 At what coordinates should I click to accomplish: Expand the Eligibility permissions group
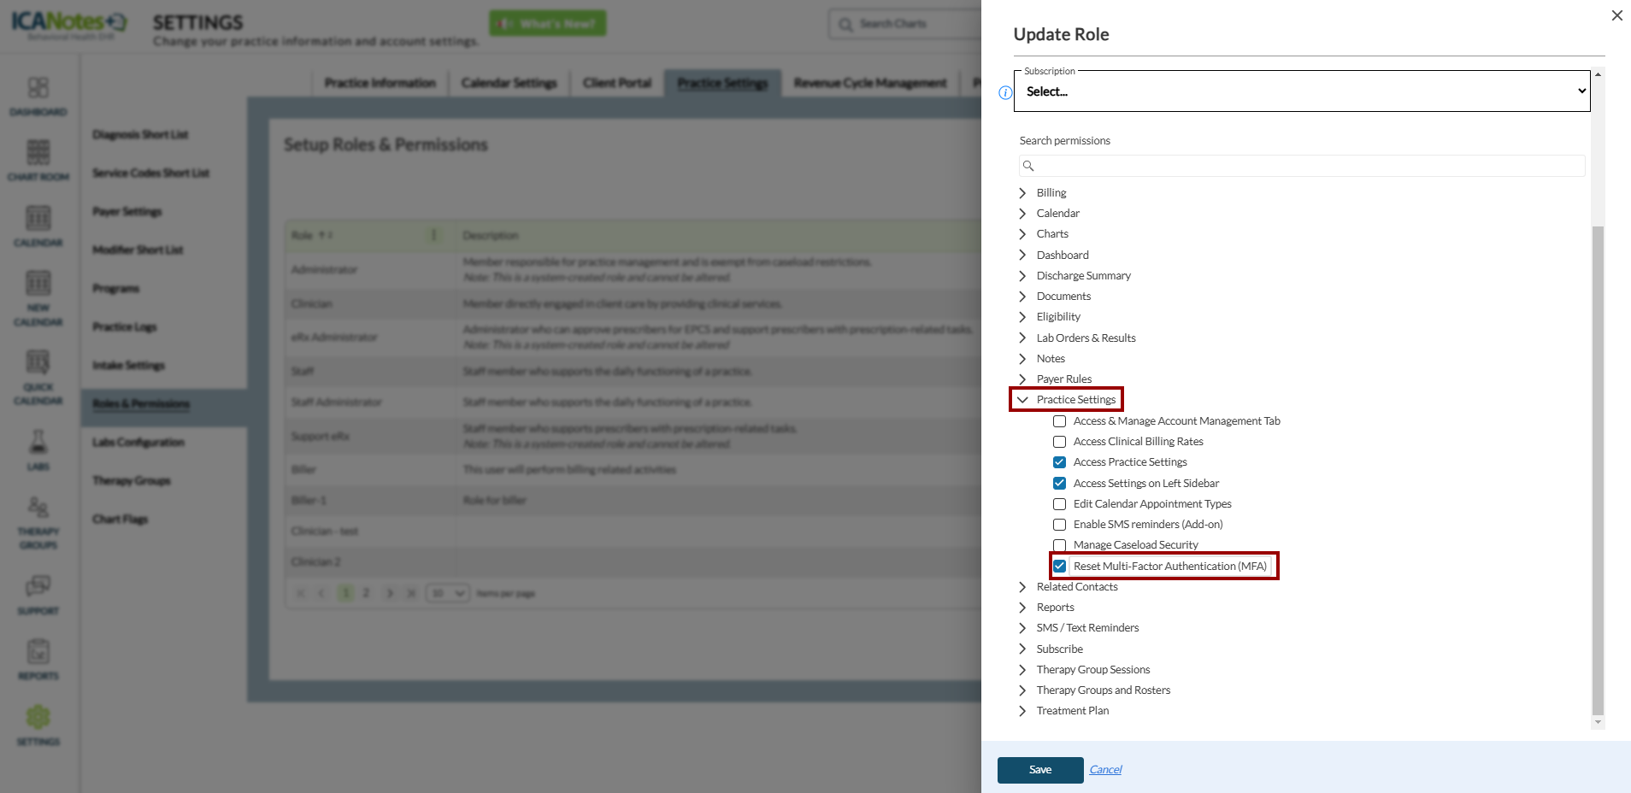coord(1022,317)
